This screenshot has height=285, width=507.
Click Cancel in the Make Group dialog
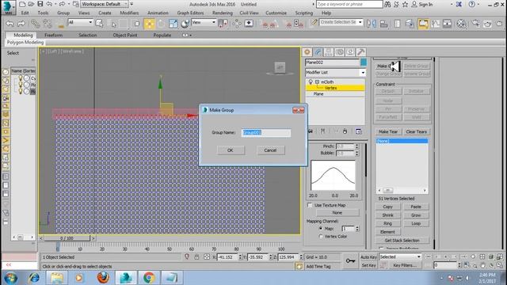tap(270, 150)
